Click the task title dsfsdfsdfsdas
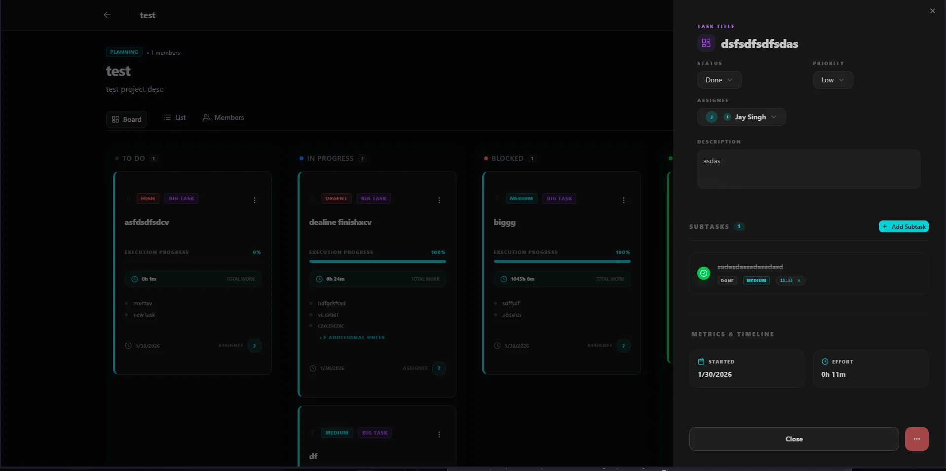946x471 pixels. point(759,44)
